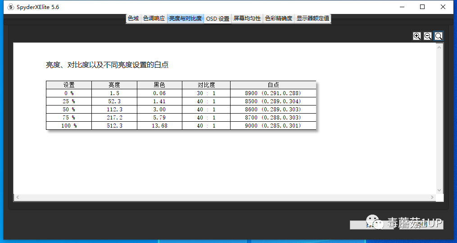Click the brightness value 52.3
Image resolution: width=457 pixels, height=243 pixels.
pos(114,101)
